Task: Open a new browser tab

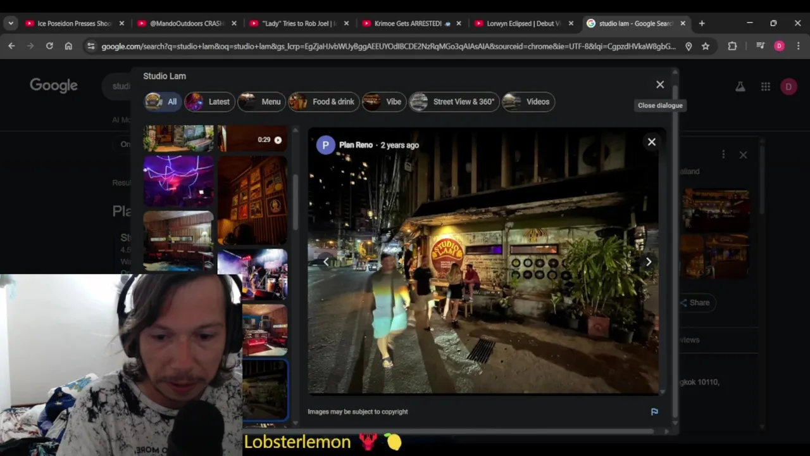Action: click(701, 23)
